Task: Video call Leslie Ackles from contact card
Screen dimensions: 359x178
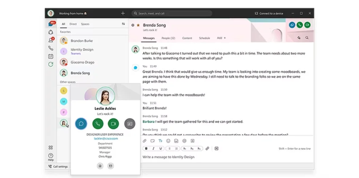Action: point(113,124)
